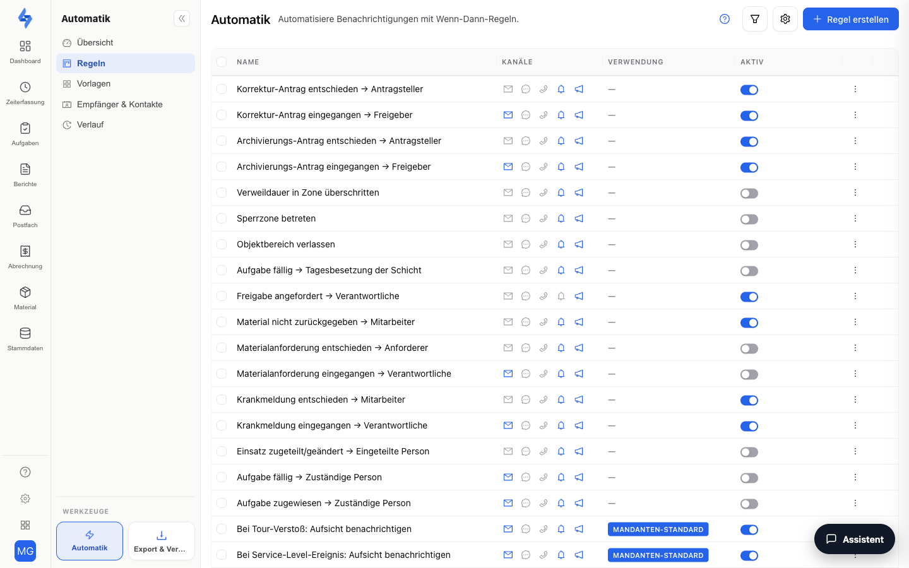The image size is (909, 568).
Task: Go to Zeiterfassung in the left rail
Action: point(25,93)
